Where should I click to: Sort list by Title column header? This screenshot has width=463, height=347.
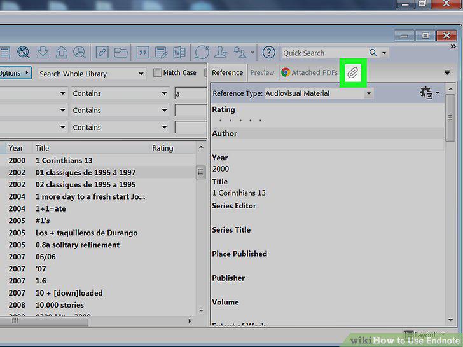coord(42,148)
